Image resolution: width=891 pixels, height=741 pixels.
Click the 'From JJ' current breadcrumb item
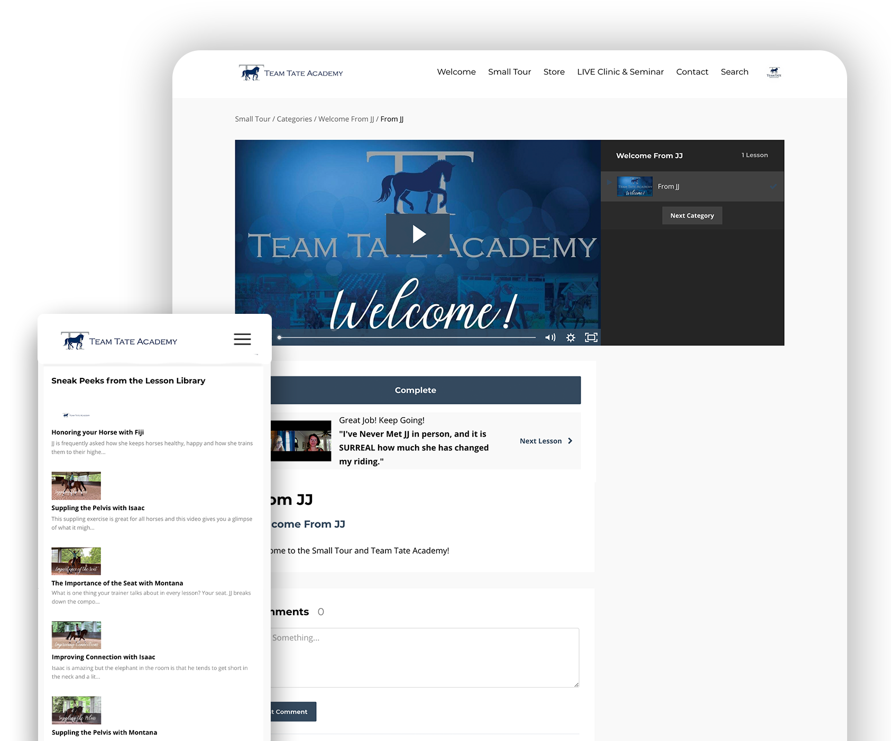point(392,119)
